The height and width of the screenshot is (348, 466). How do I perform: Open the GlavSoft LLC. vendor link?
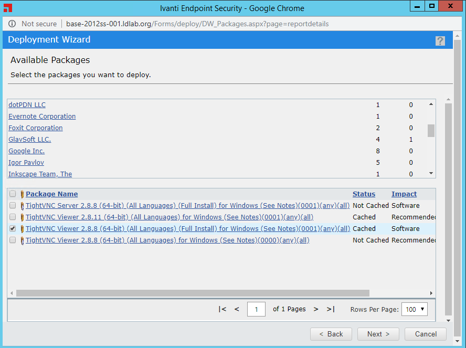tap(29, 139)
